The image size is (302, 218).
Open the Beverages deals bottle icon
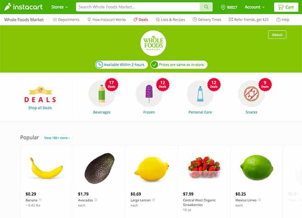102,93
